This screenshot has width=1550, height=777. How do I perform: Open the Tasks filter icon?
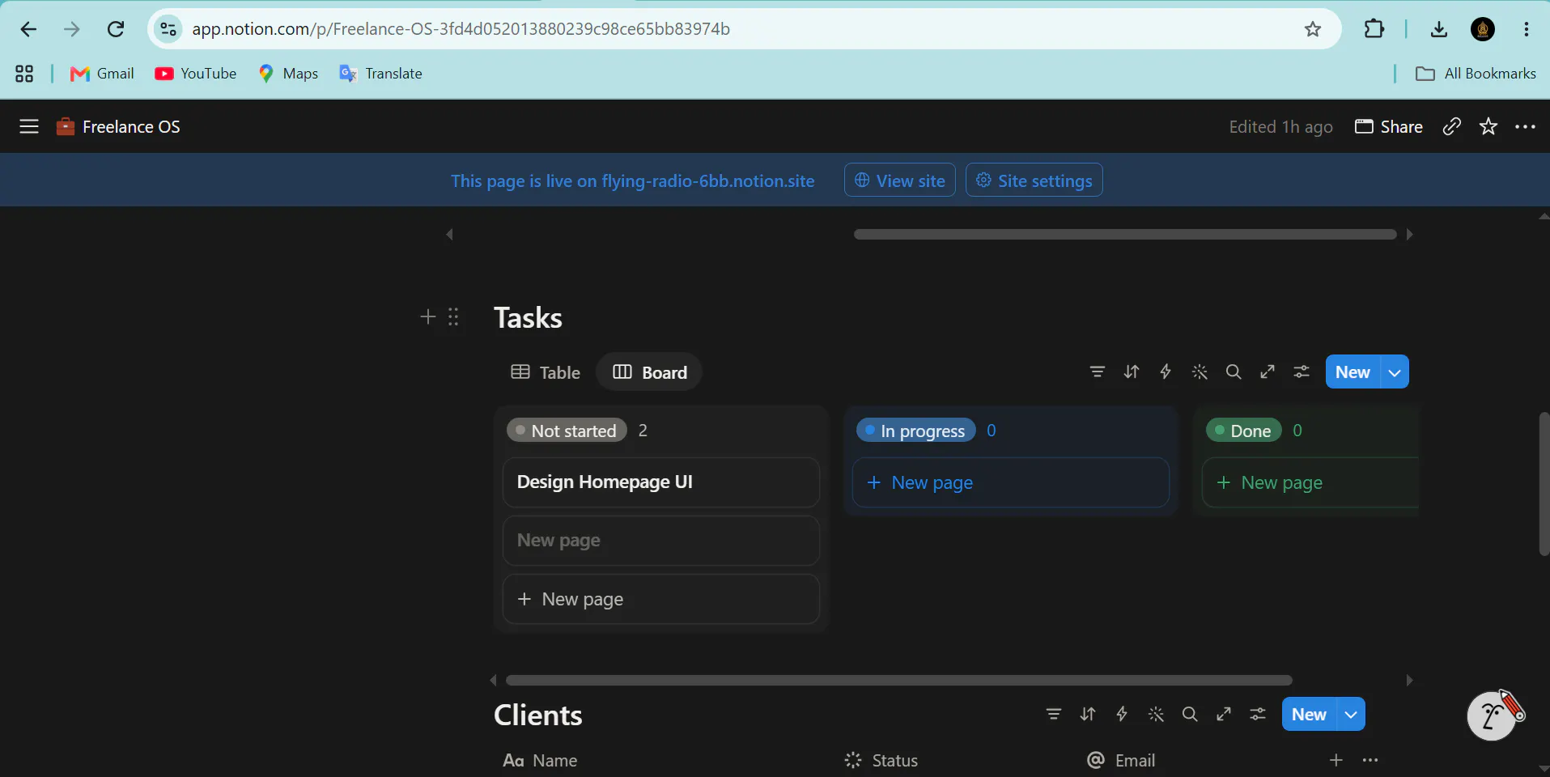(1098, 372)
